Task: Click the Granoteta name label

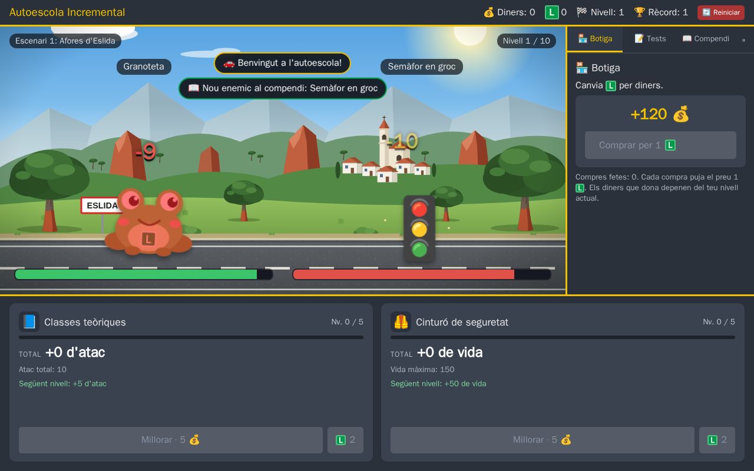Action: pyautogui.click(x=144, y=67)
